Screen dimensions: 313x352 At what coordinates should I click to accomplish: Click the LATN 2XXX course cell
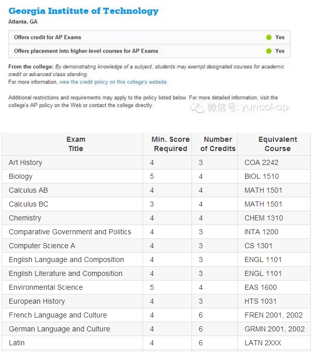click(263, 343)
